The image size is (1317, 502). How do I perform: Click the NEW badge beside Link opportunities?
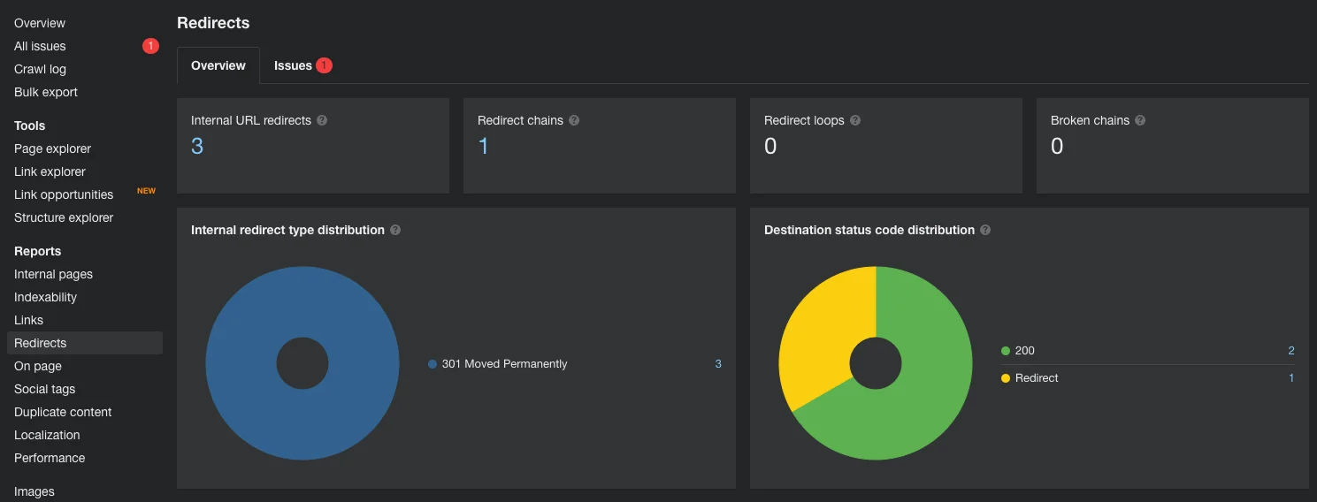(146, 191)
